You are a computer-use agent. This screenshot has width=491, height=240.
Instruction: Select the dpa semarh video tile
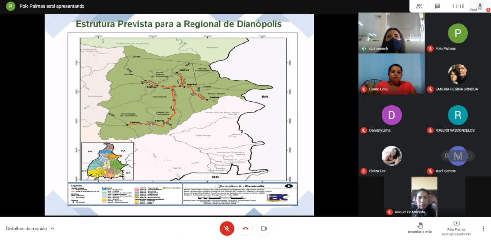(391, 33)
